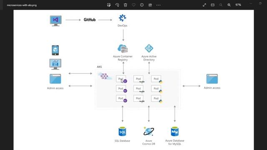Rotate the image using the rotate icon
This screenshot has width=267, height=150.
click(117, 5)
